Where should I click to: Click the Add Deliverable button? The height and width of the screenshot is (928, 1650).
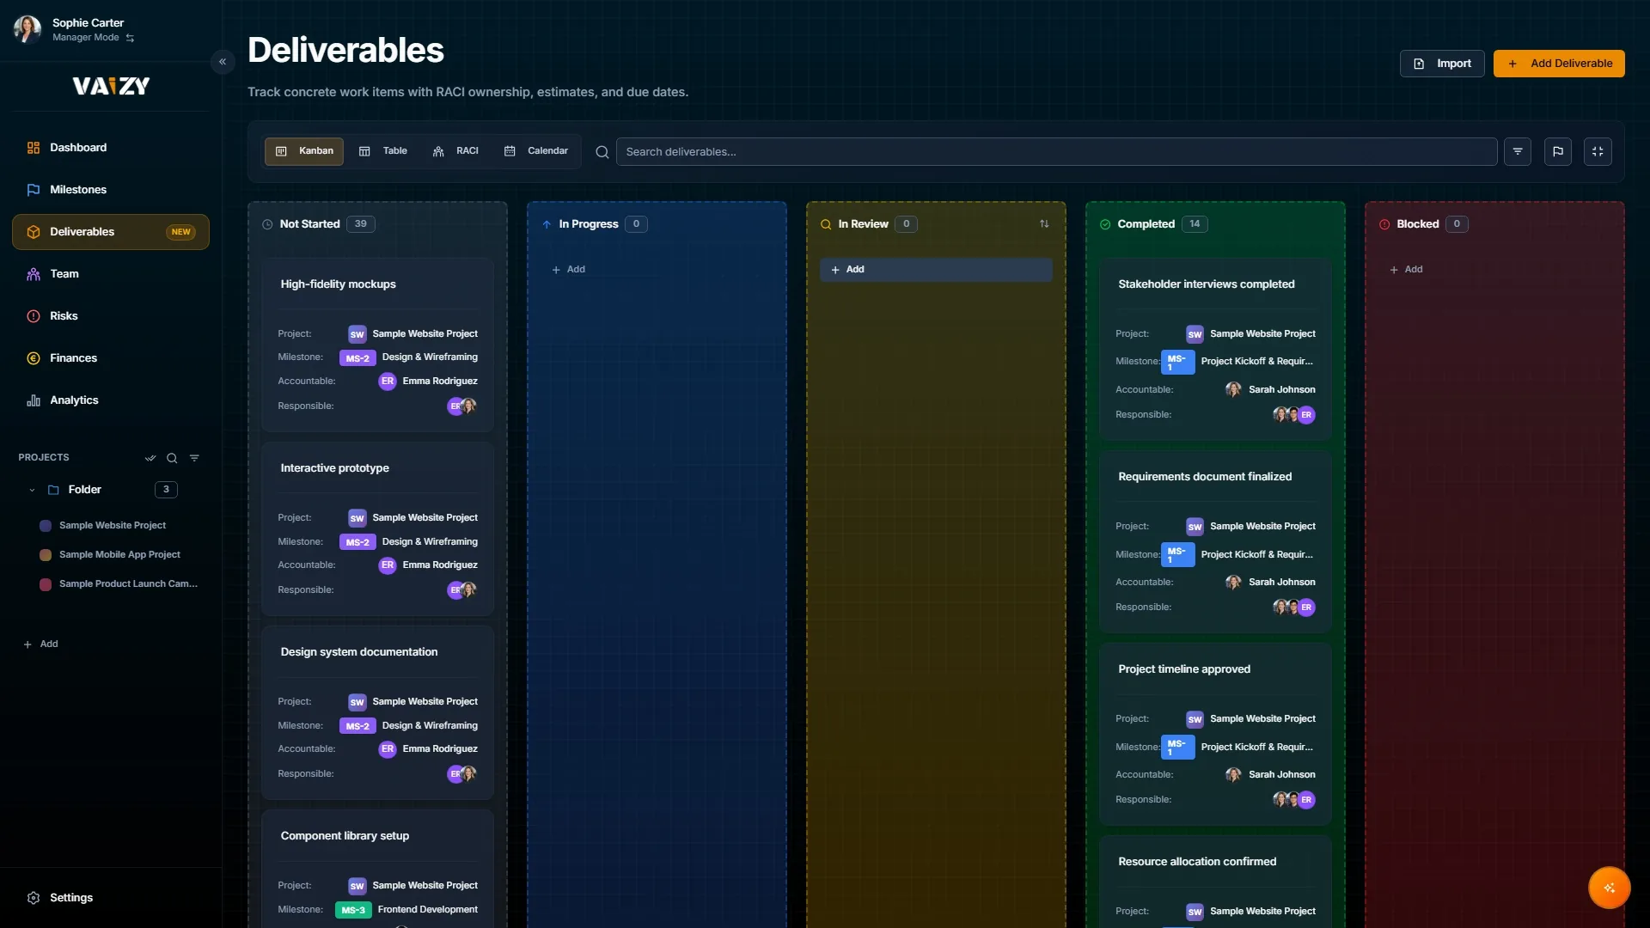click(x=1559, y=64)
